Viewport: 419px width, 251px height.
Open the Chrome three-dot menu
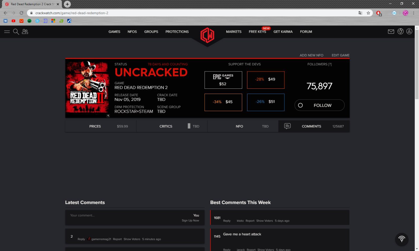(x=414, y=13)
